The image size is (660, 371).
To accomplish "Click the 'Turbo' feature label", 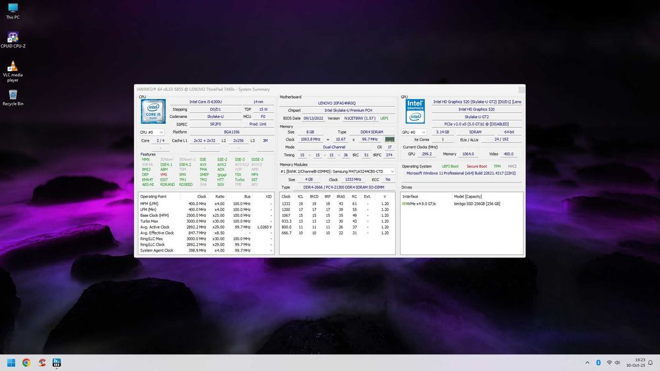I will point(240,180).
